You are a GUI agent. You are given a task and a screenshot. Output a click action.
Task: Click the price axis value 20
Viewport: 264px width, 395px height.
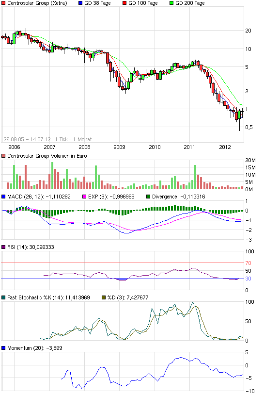[x=248, y=31]
